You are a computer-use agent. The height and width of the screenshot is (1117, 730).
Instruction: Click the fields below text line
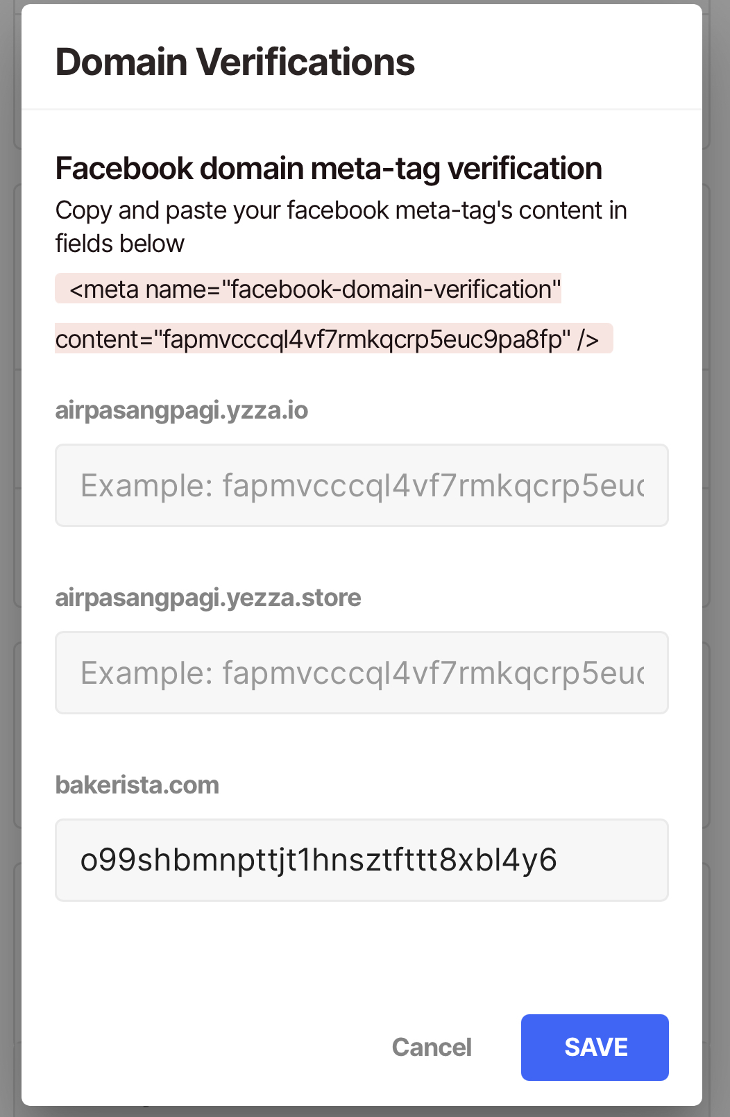[120, 244]
